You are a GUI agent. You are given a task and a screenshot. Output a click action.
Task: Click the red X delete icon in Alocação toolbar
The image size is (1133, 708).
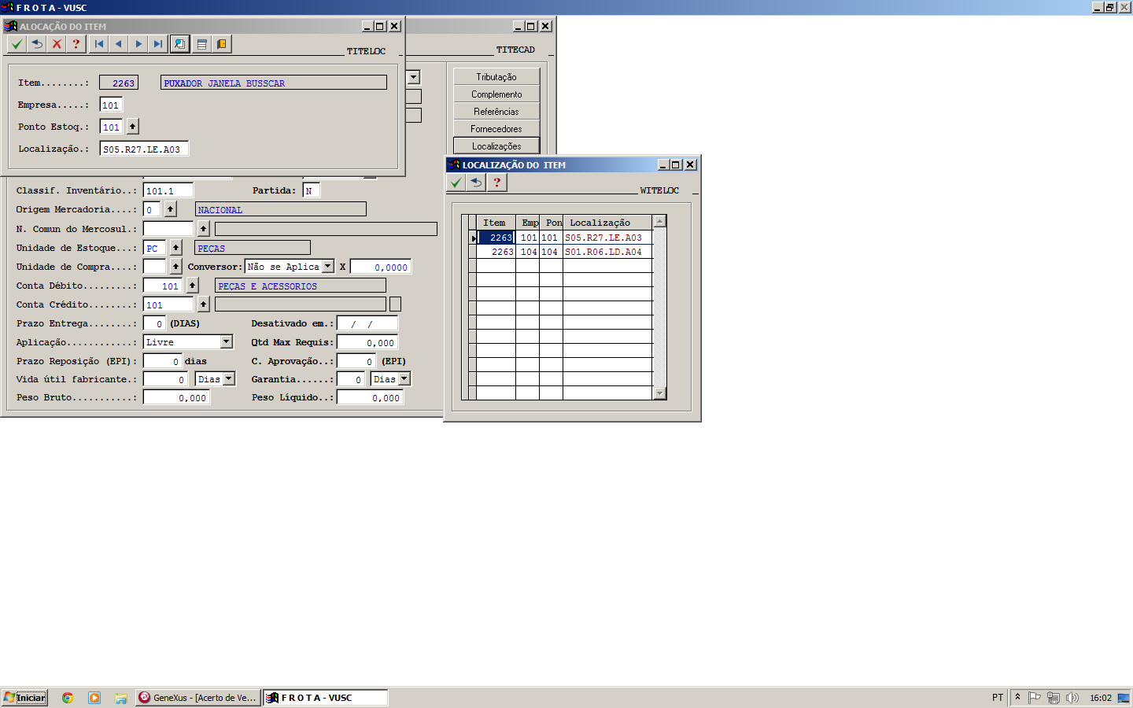[x=57, y=44]
